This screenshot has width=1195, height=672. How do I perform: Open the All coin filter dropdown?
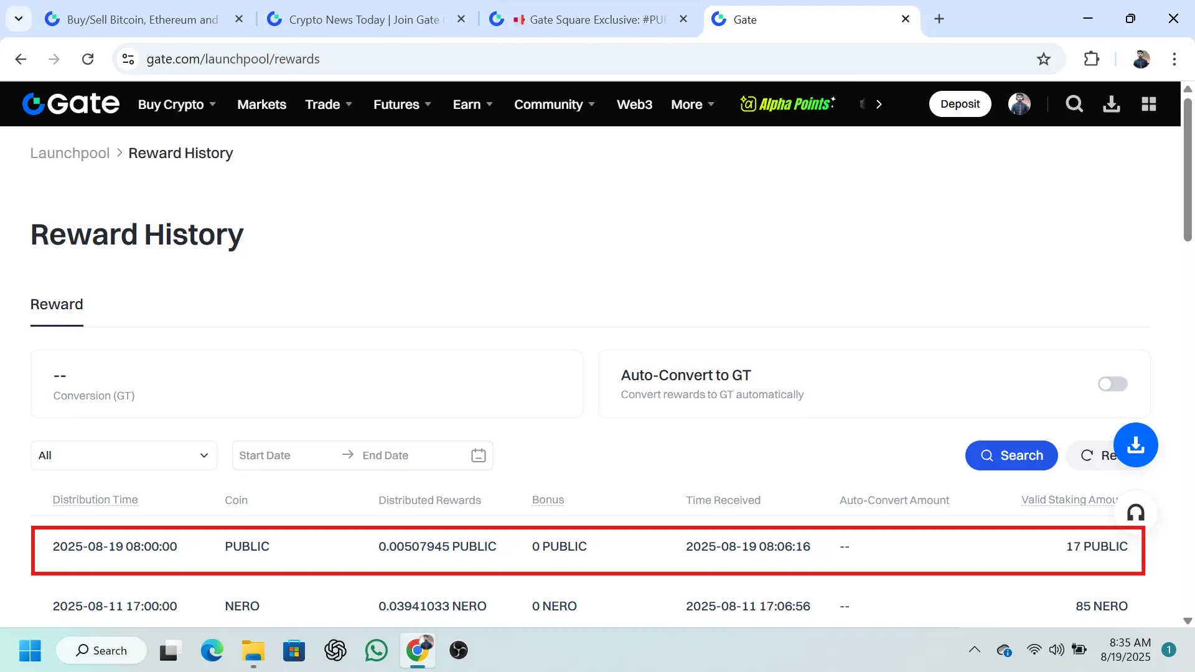click(124, 455)
